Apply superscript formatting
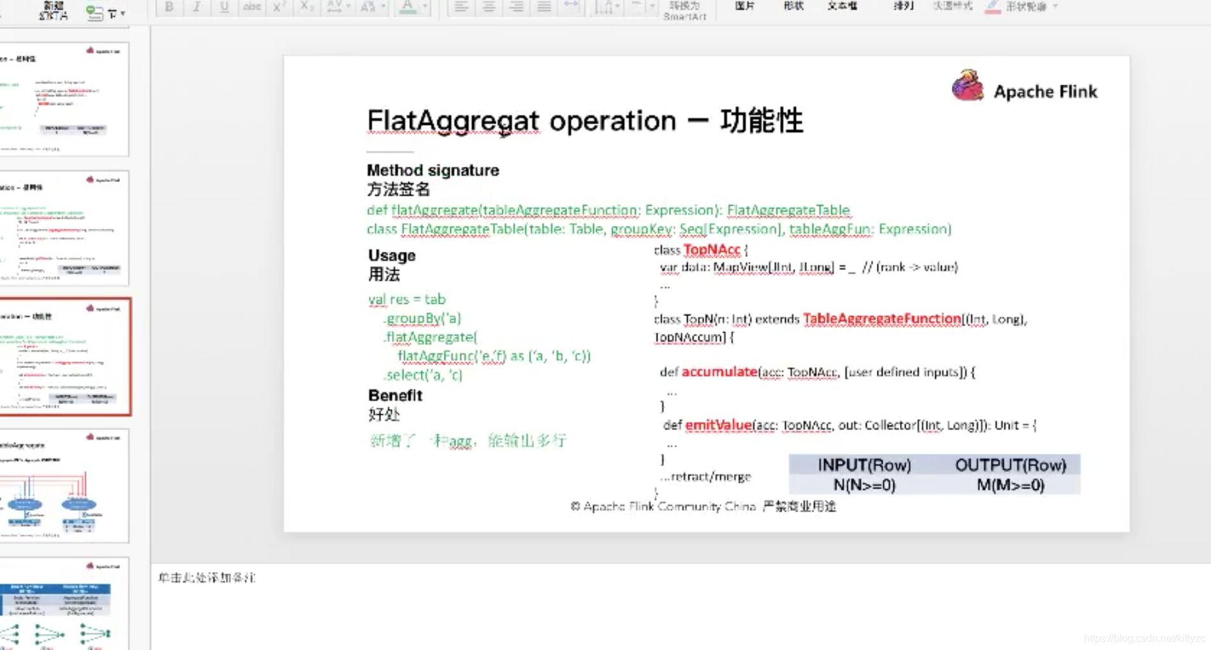This screenshot has height=650, width=1211. 279,6
